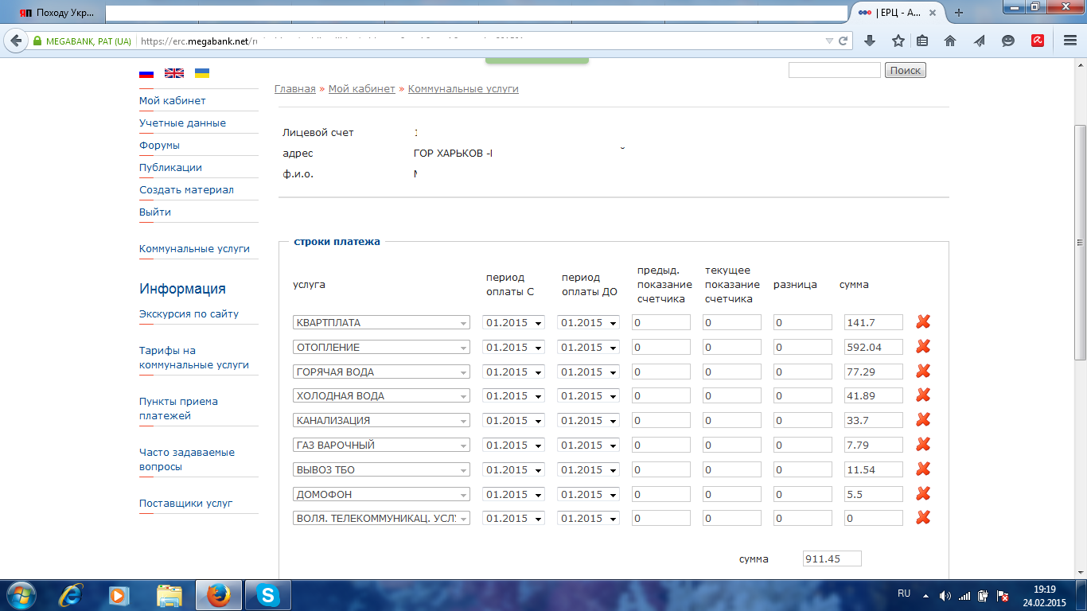Screen dimensions: 1087x611
Task: Launch Skype from the taskbar
Action: click(267, 595)
